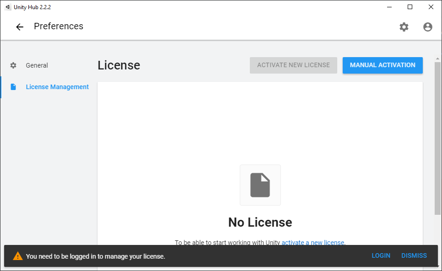442x271 pixels.
Task: Close the Unity Hub window
Action: tap(431, 7)
